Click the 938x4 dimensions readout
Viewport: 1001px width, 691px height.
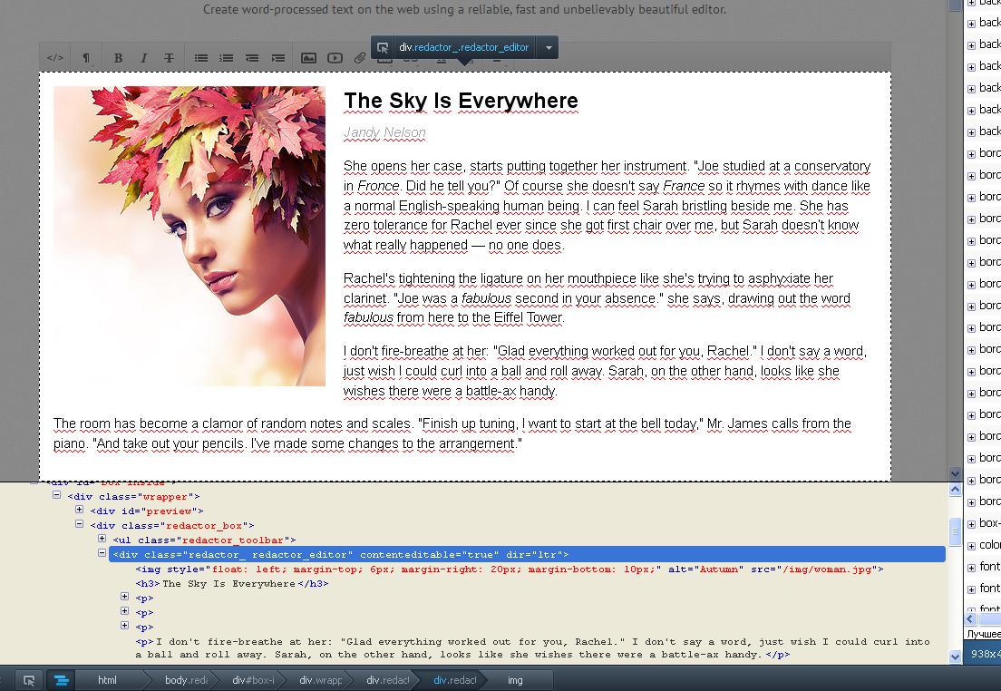click(986, 654)
